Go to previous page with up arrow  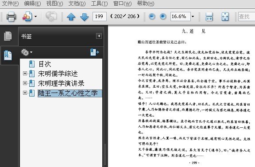71,16
